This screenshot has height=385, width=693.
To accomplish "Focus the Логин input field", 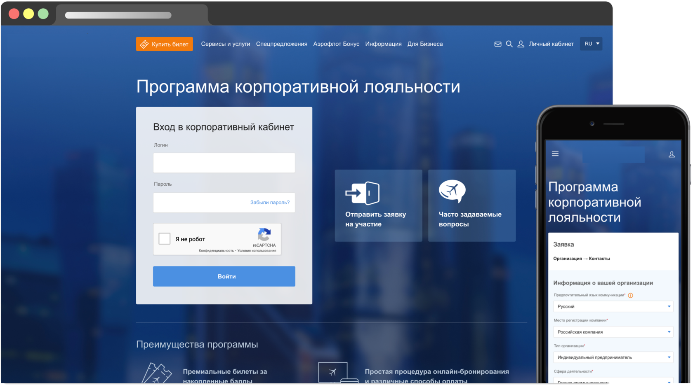I will [224, 163].
